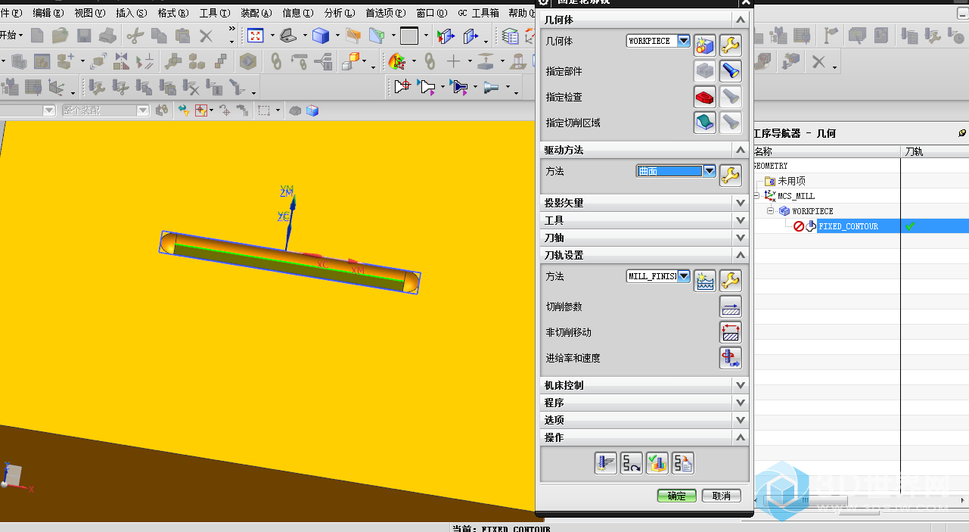The height and width of the screenshot is (532, 969).
Task: Open 进给率和速度 feeds and speeds
Action: pyautogui.click(x=730, y=358)
